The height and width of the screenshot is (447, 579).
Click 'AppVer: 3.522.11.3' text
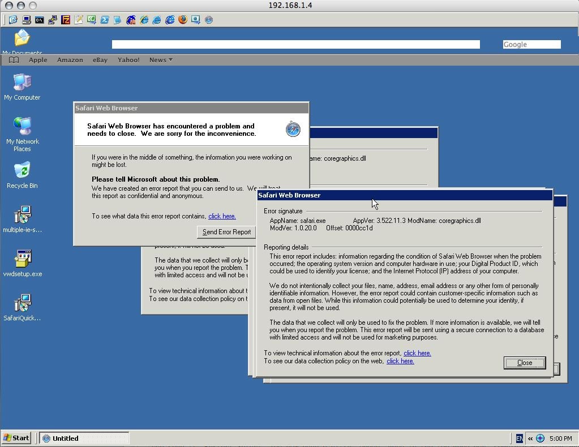point(379,221)
